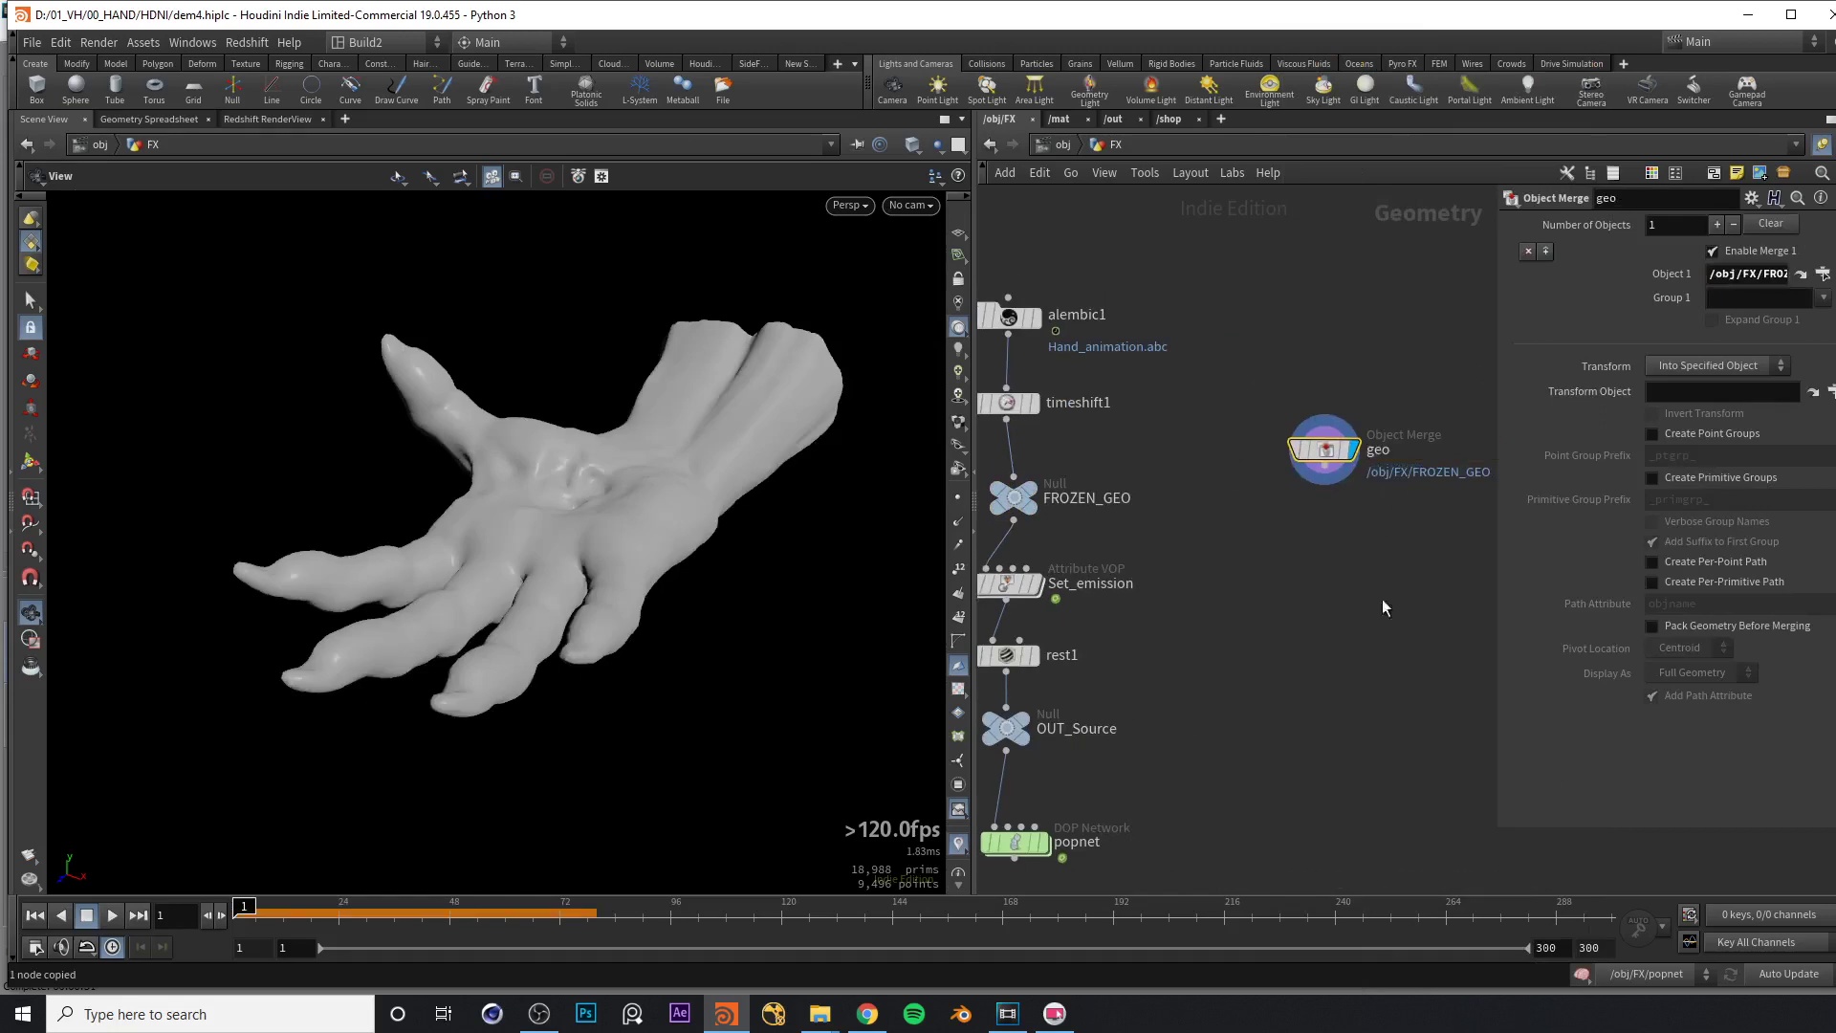Select the Box shelf tool
Image resolution: width=1836 pixels, height=1033 pixels.
pos(36,90)
